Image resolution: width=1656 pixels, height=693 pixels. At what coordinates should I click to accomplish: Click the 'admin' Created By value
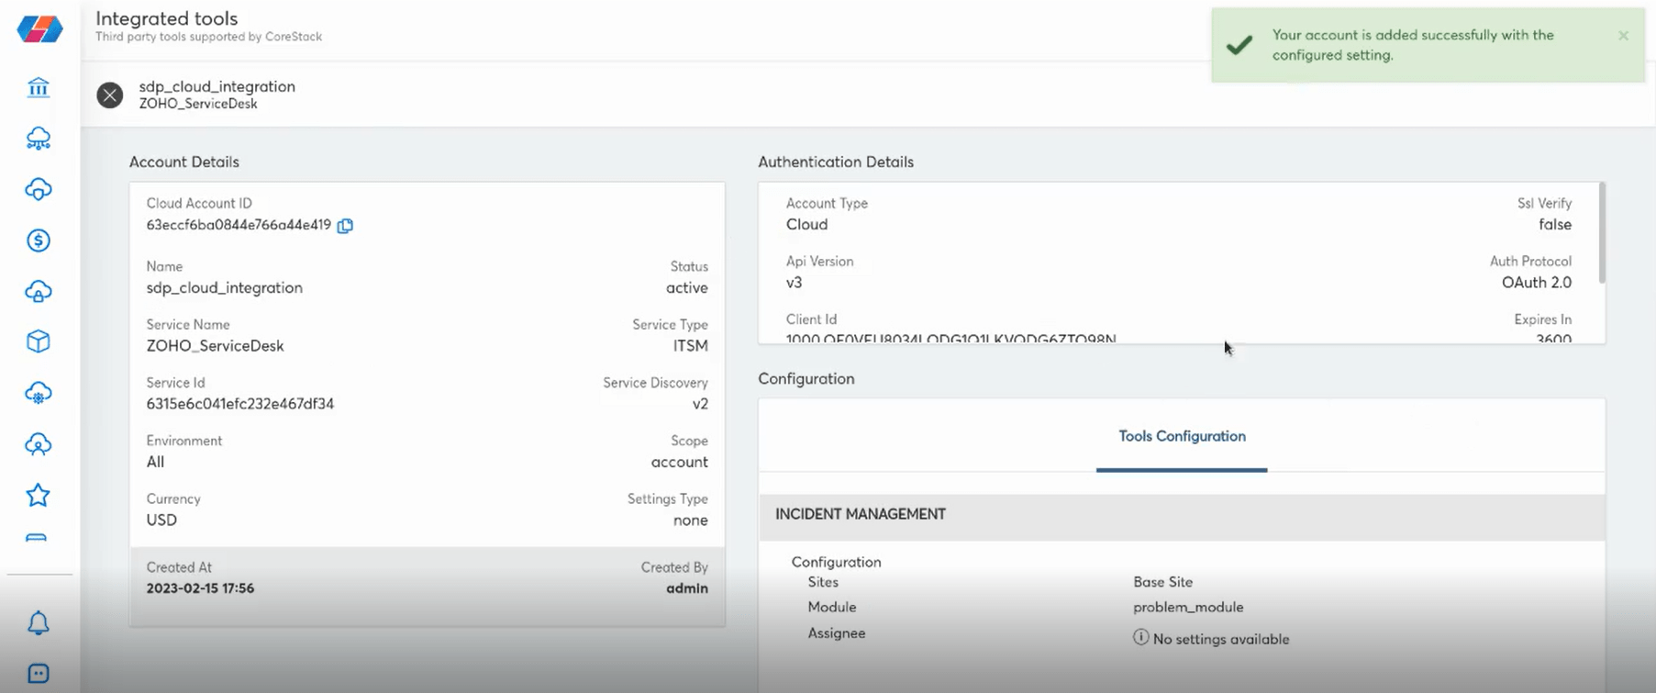click(x=687, y=588)
